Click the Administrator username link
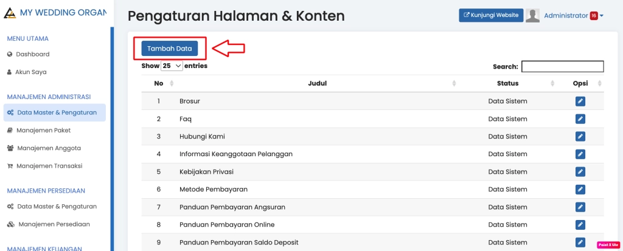 coord(566,15)
